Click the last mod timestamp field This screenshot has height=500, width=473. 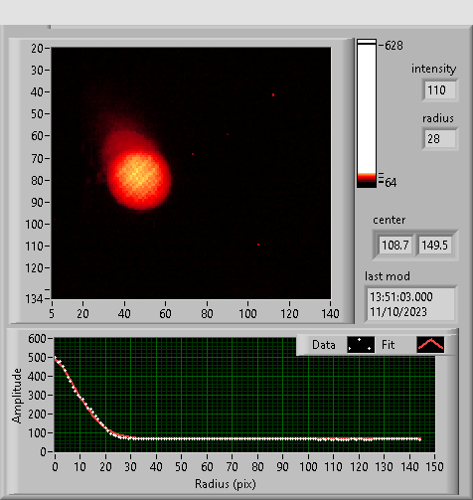(x=410, y=304)
